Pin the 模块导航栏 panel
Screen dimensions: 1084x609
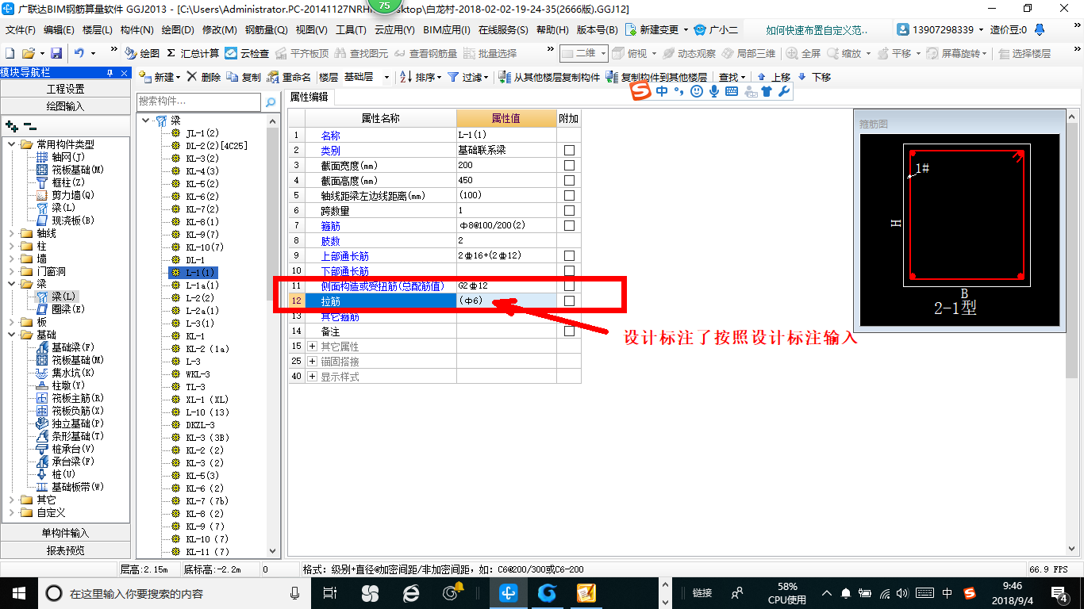click(x=110, y=72)
